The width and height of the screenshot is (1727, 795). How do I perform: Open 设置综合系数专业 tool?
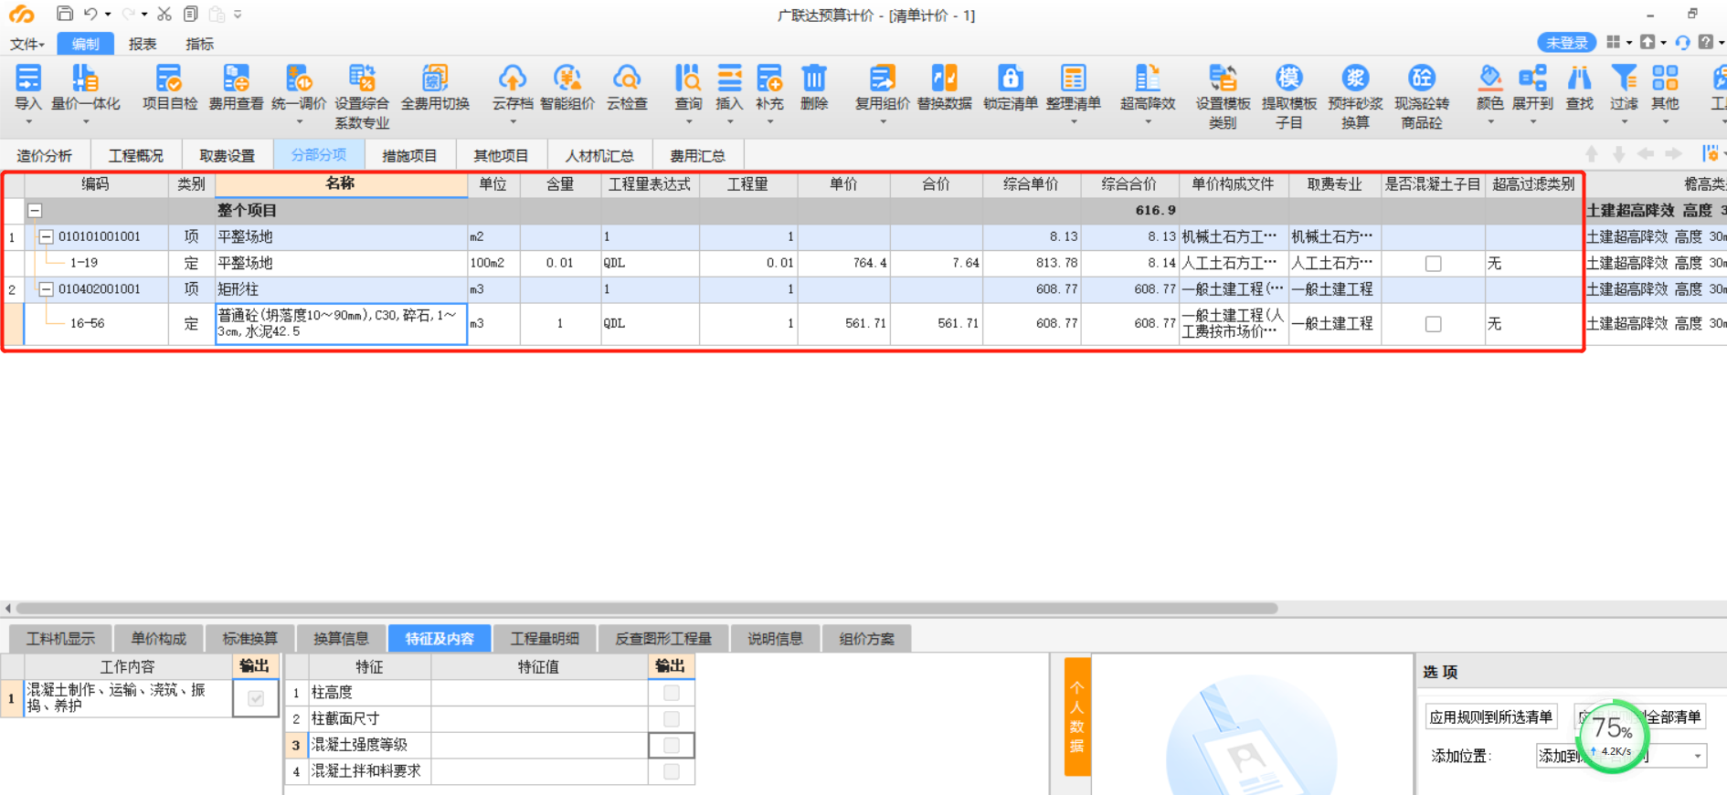[x=362, y=97]
